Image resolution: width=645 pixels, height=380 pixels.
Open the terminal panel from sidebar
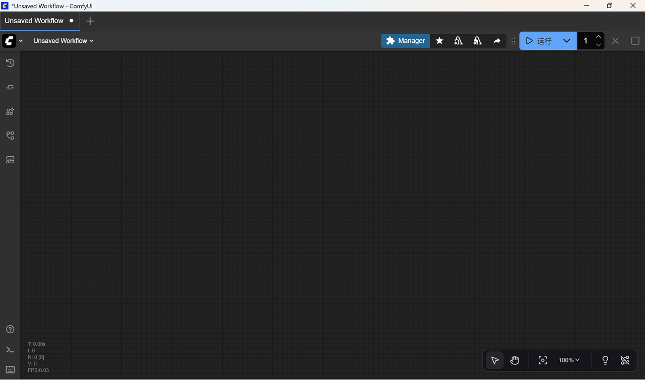[10, 349]
